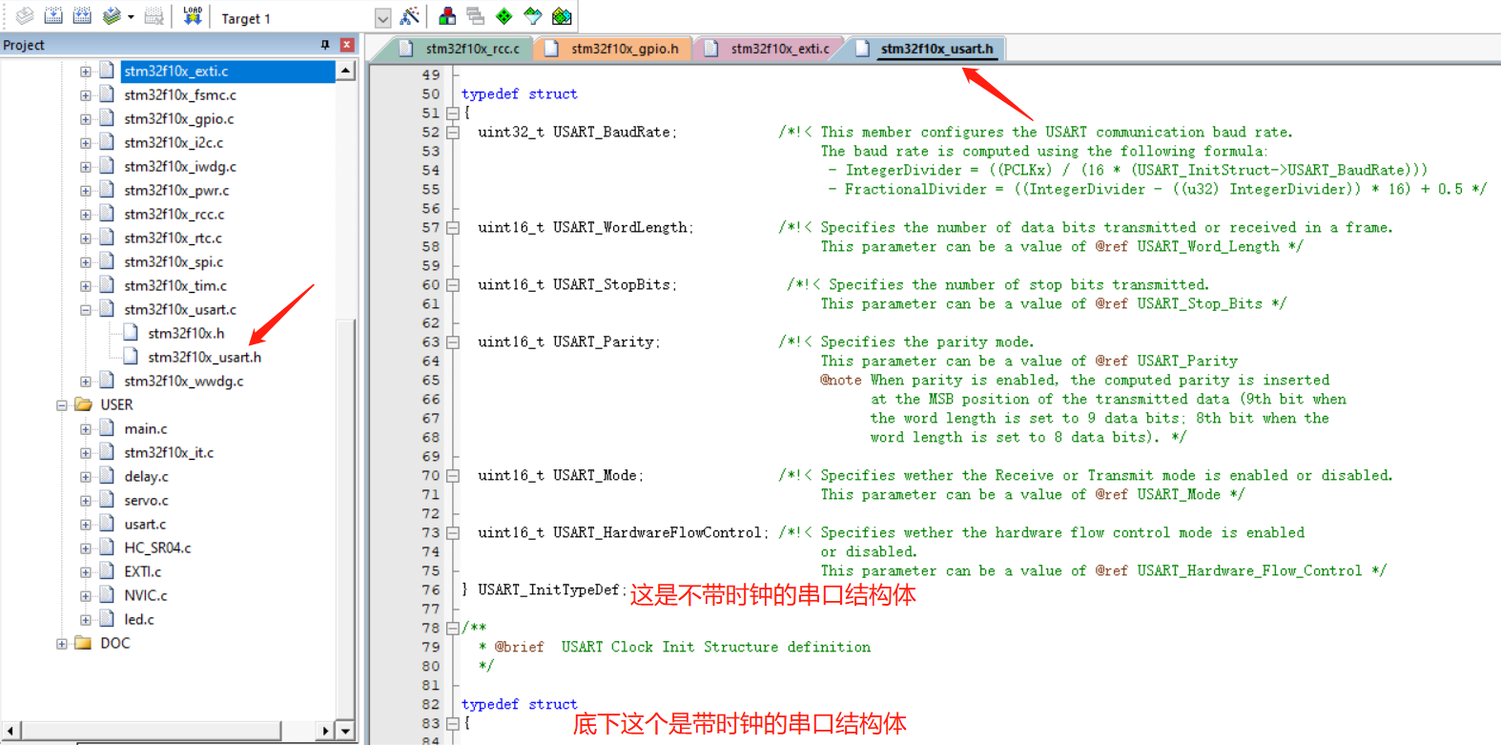Toggle fold marker at line 57
This screenshot has width=1501, height=745.
tap(453, 228)
